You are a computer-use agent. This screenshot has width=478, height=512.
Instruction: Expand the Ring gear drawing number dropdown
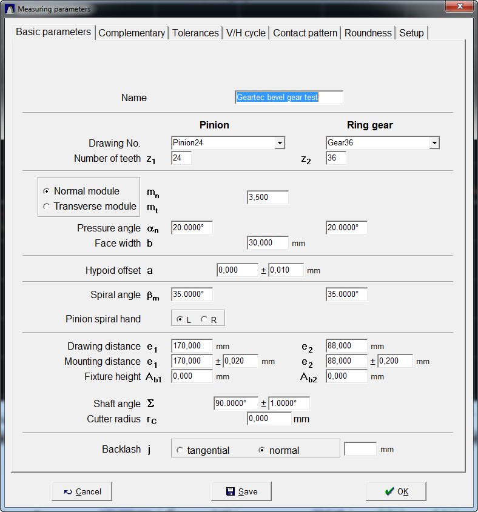(434, 143)
